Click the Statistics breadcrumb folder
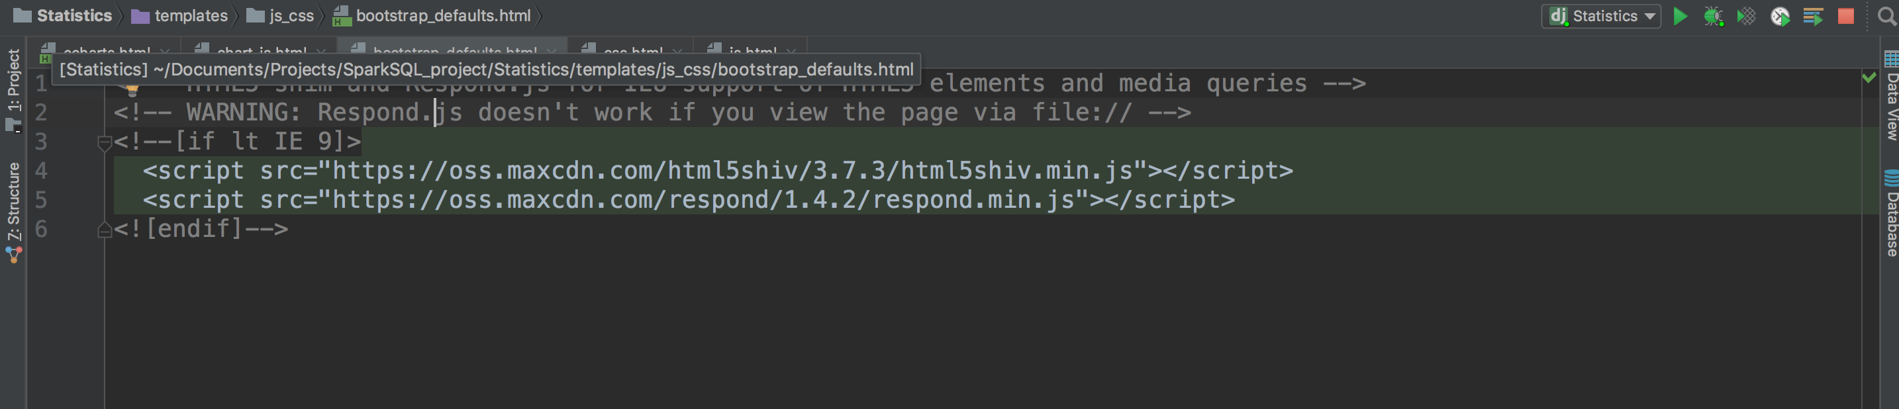 64,15
